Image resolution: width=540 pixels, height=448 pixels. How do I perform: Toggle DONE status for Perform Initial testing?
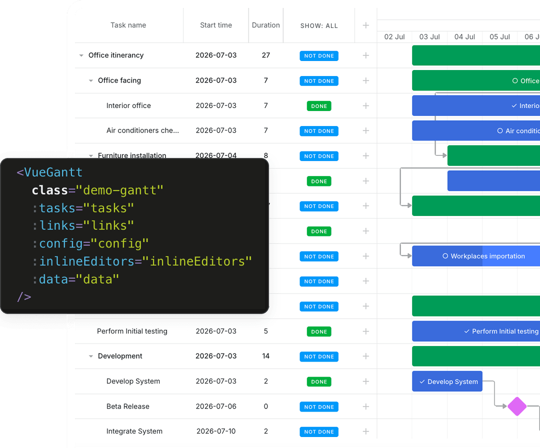point(319,331)
